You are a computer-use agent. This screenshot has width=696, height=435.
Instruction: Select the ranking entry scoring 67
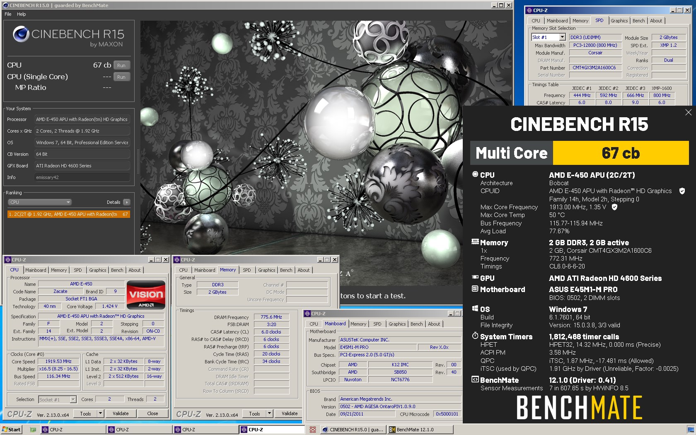coord(68,214)
